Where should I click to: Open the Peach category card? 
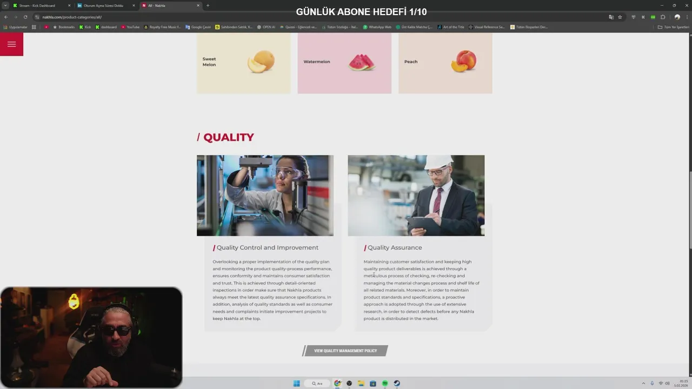click(445, 63)
